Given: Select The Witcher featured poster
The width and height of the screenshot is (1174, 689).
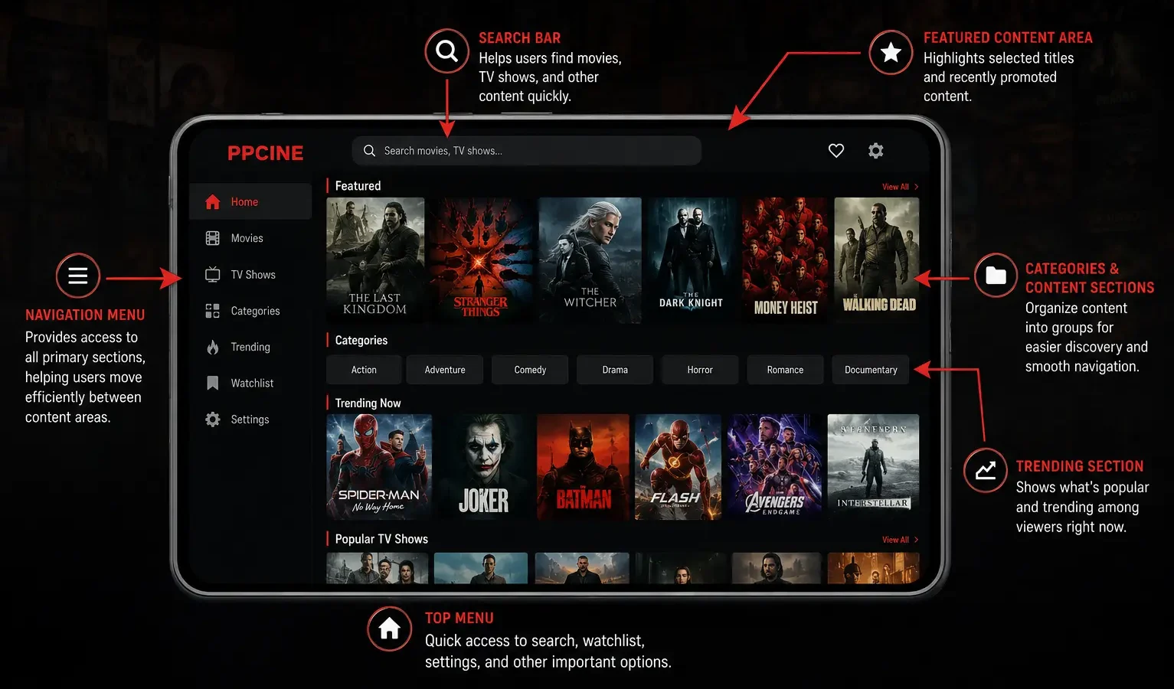Looking at the screenshot, I should pos(590,260).
